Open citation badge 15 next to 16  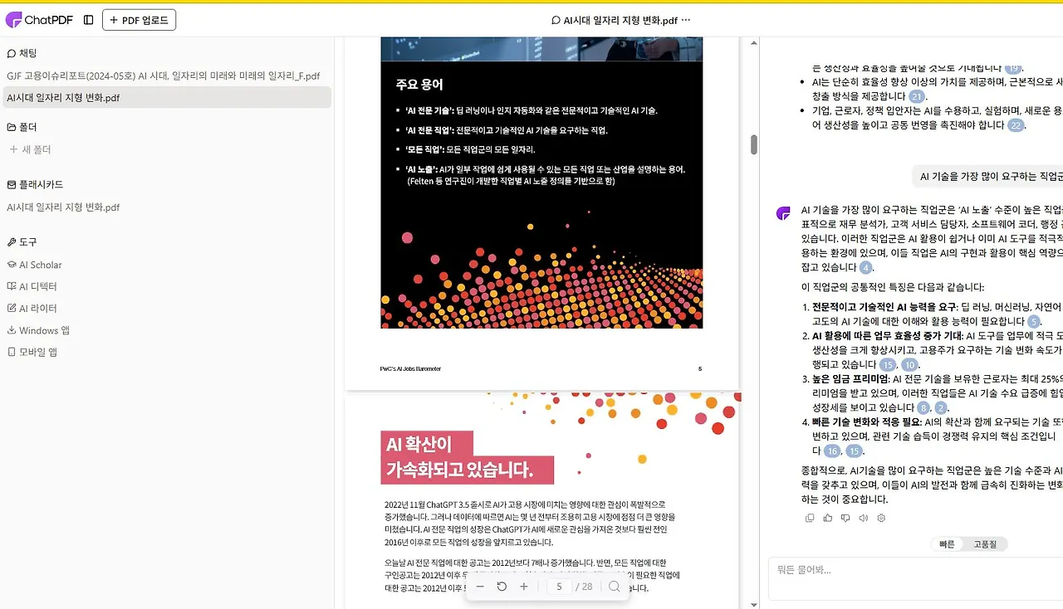[855, 451]
